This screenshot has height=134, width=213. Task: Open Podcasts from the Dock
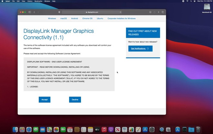[111, 130]
